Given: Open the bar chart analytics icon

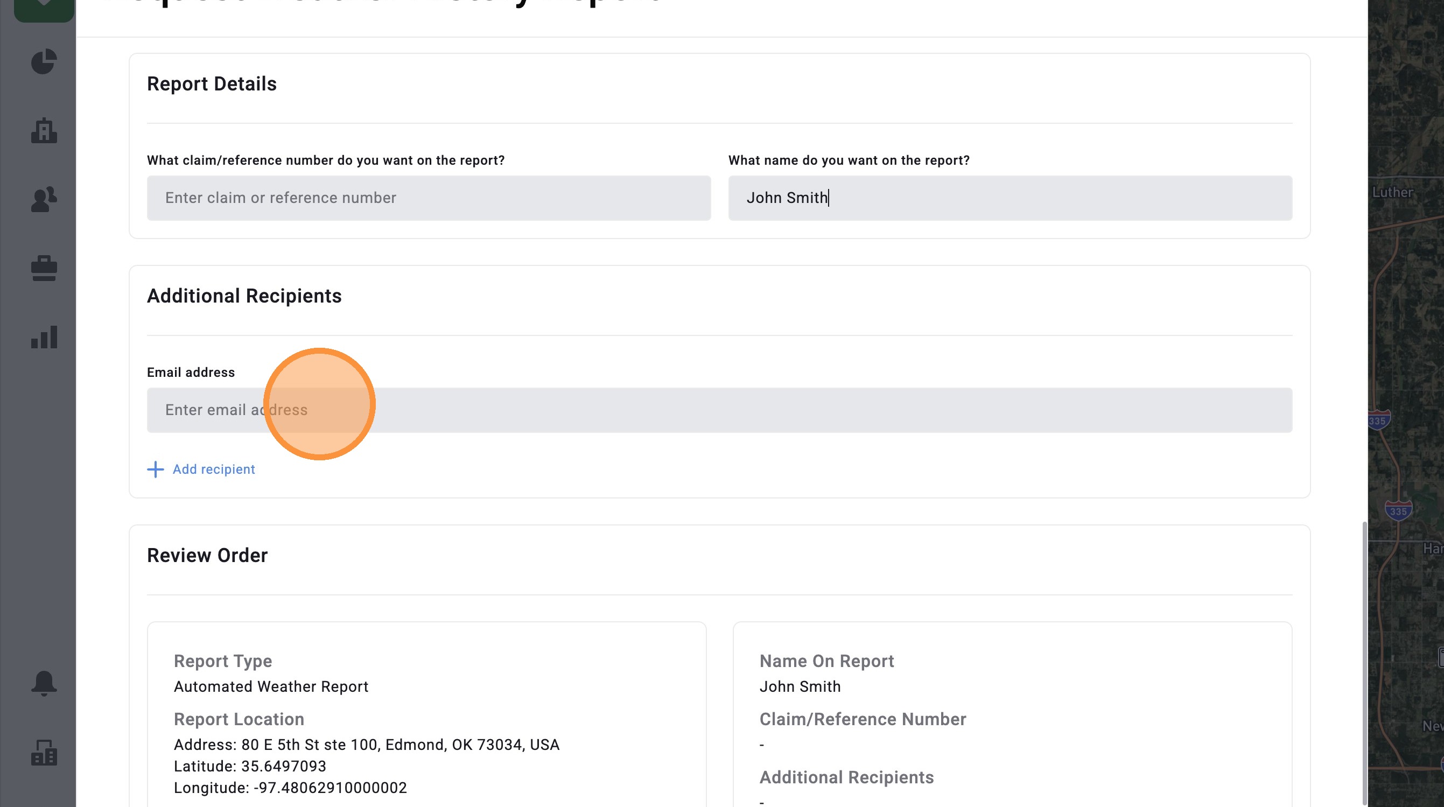Looking at the screenshot, I should pyautogui.click(x=44, y=337).
